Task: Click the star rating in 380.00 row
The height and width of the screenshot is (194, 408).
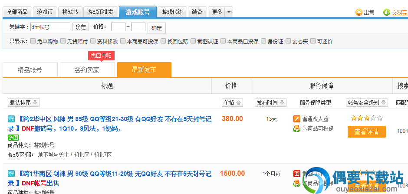Action: pyautogui.click(x=367, y=118)
